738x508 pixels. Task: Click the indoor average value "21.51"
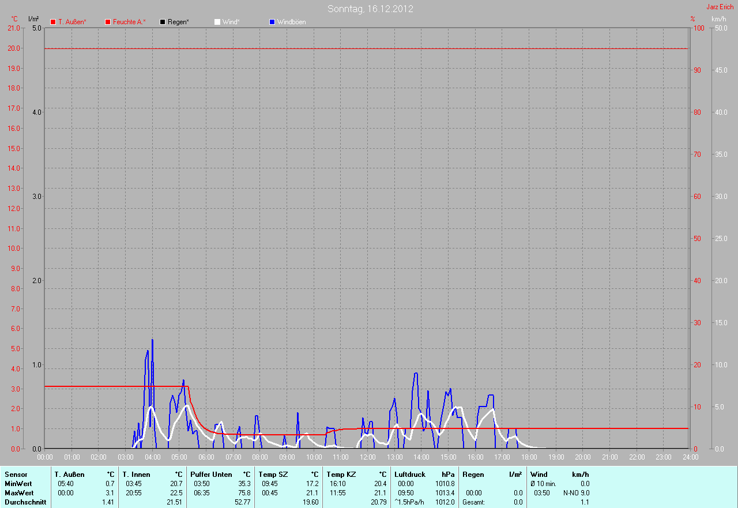pyautogui.click(x=174, y=502)
